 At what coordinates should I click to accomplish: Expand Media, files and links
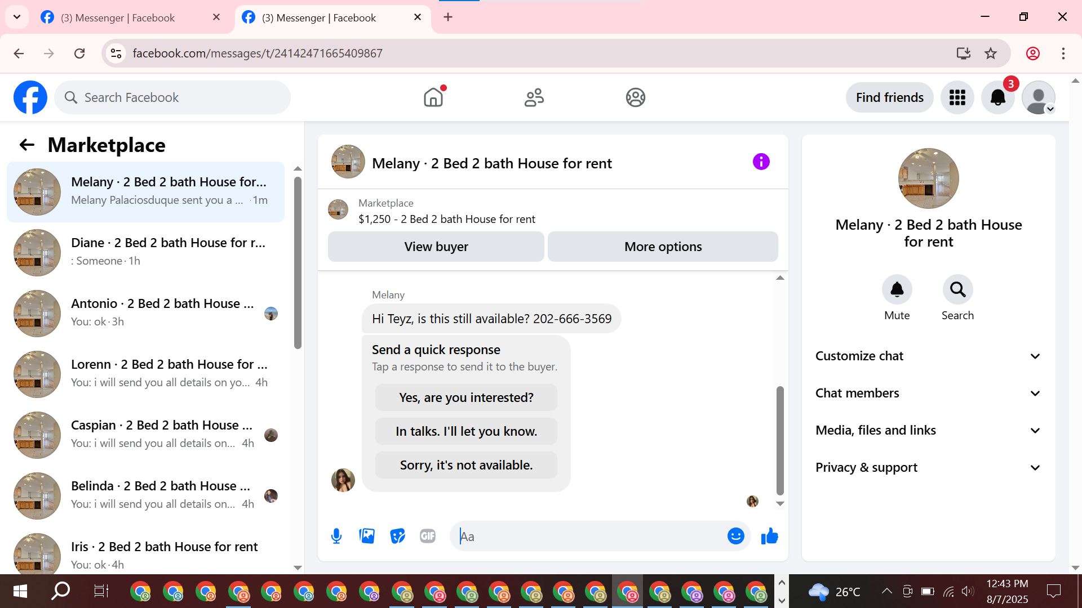[928, 430]
